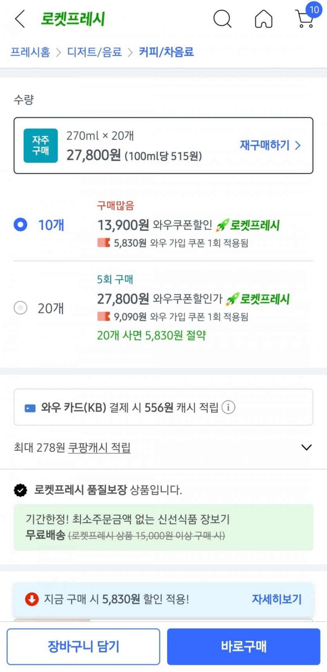Open the shopping cart icon

(305, 19)
